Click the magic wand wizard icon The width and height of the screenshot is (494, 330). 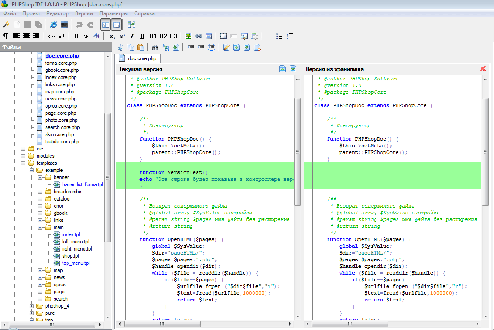click(x=6, y=25)
